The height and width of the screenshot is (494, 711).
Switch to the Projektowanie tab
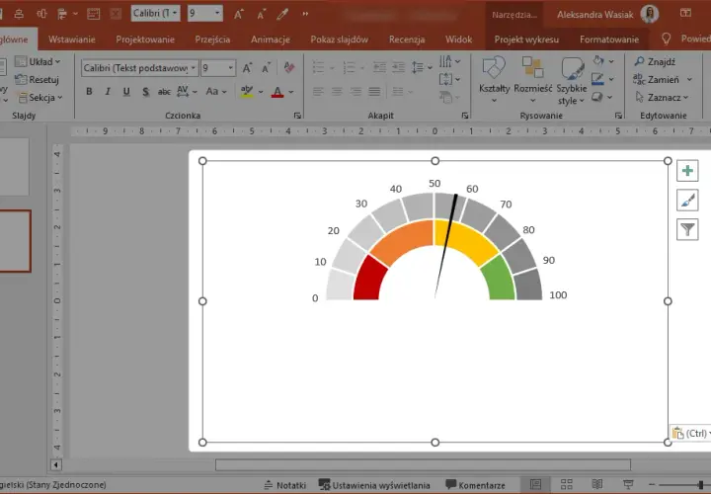145,40
